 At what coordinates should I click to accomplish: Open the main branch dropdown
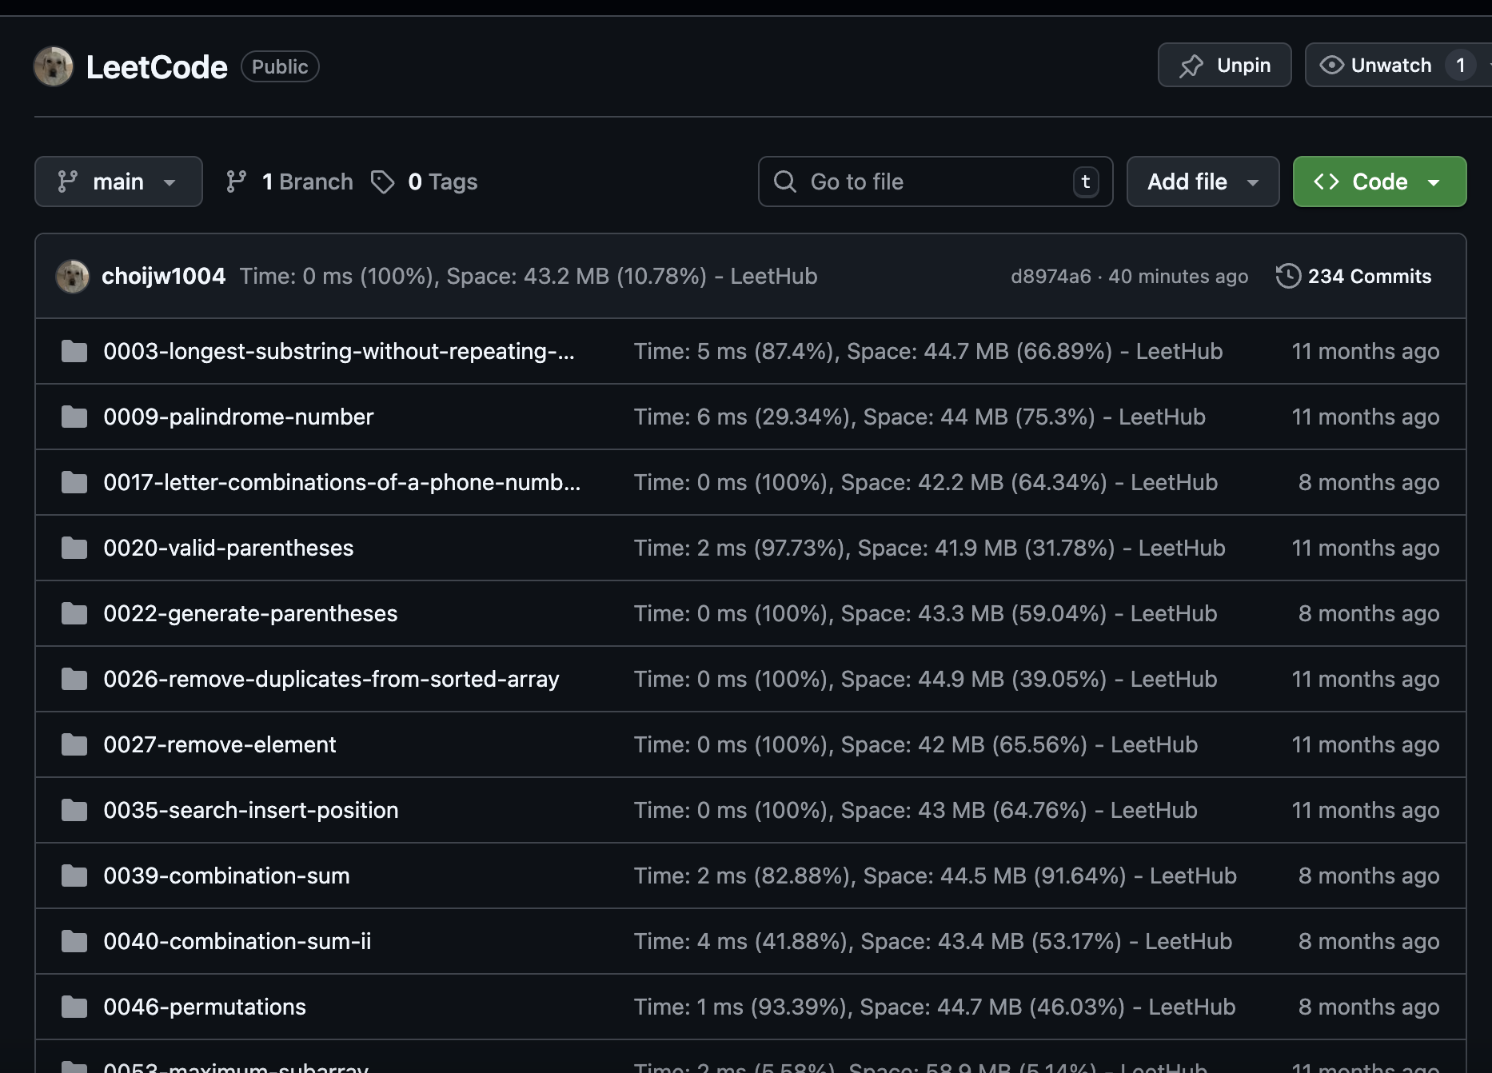118,181
